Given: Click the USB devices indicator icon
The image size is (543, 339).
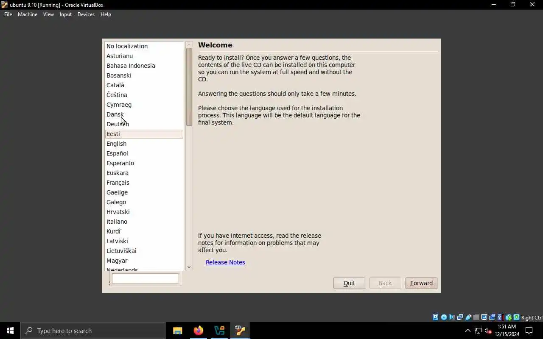Looking at the screenshot, I should coord(468,317).
